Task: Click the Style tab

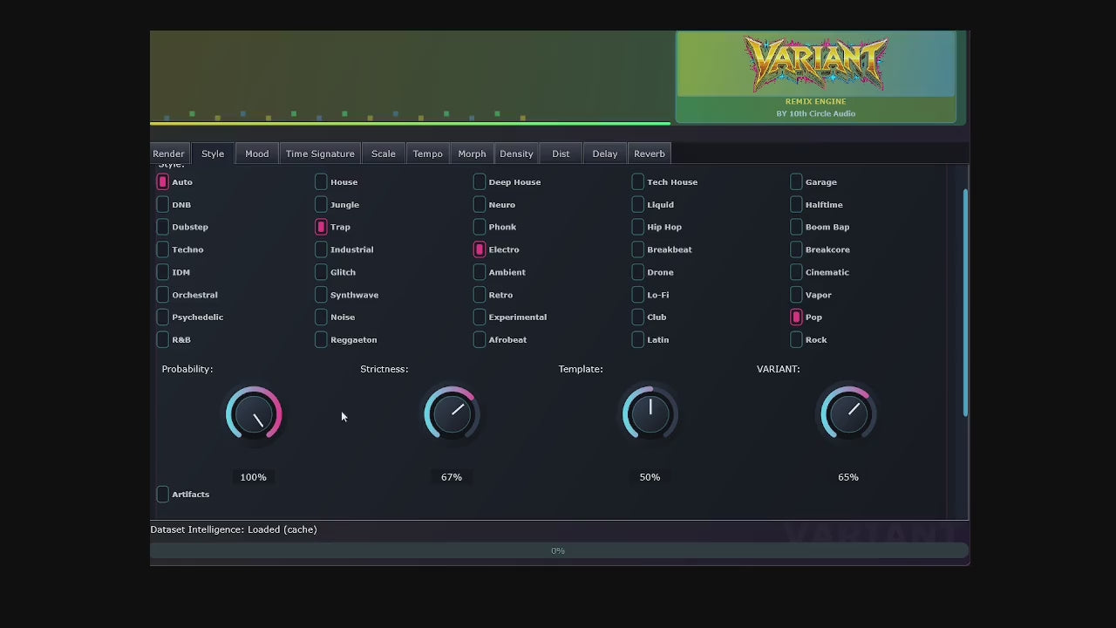Action: [213, 154]
